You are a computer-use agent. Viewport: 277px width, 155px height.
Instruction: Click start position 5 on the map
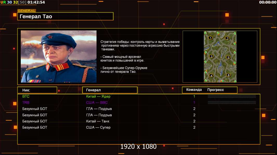228,57
